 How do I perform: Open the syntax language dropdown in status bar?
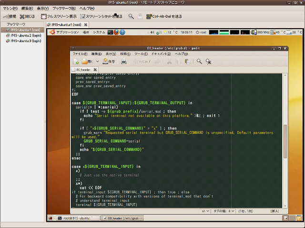[x=205, y=211]
